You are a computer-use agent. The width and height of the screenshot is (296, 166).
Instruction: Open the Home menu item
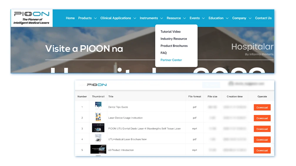click(x=70, y=18)
